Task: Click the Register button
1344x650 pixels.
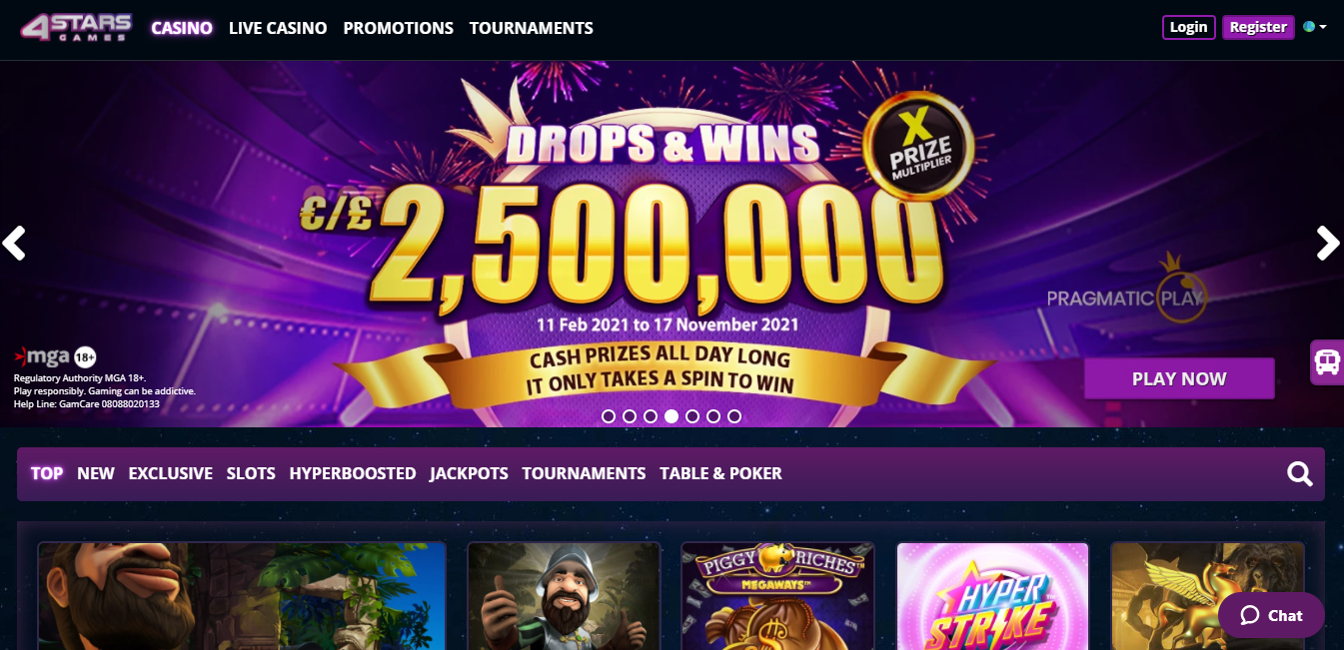Action: 1258,27
